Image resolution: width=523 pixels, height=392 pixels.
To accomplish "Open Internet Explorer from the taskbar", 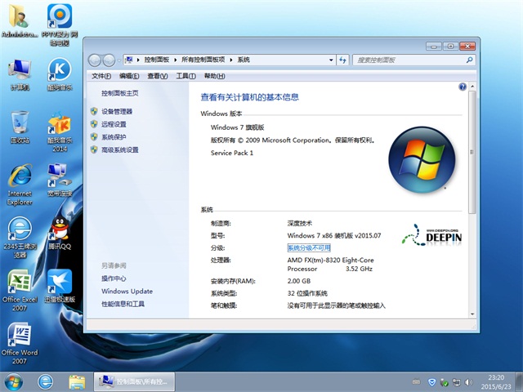I will point(45,381).
